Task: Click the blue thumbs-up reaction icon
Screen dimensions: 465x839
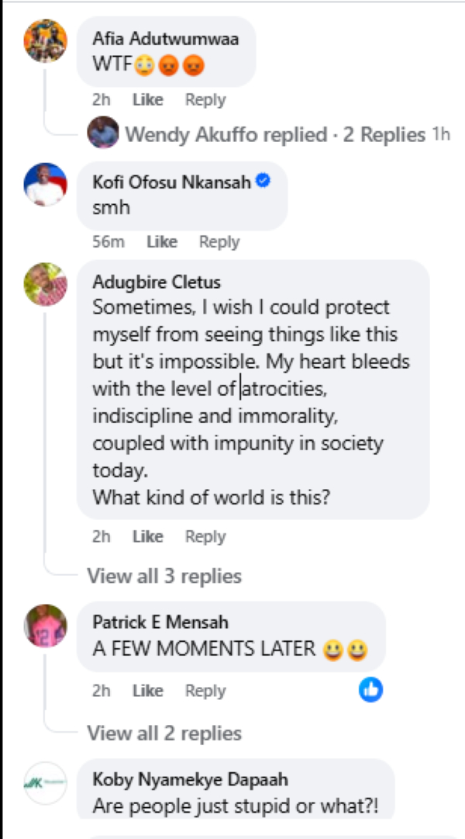Action: 371,689
